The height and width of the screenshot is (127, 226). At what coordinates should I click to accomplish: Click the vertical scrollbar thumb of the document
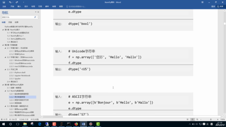225,24
